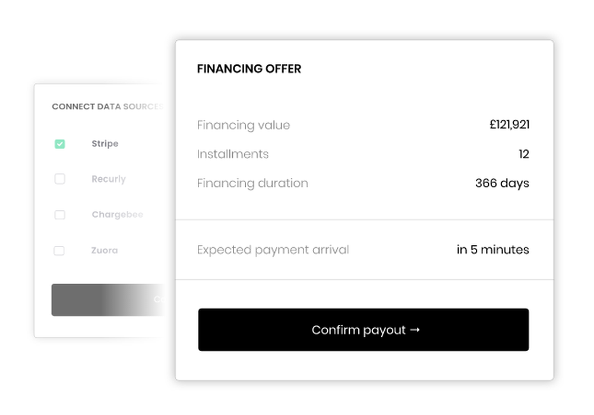Click the gray button under data sources

[108, 300]
